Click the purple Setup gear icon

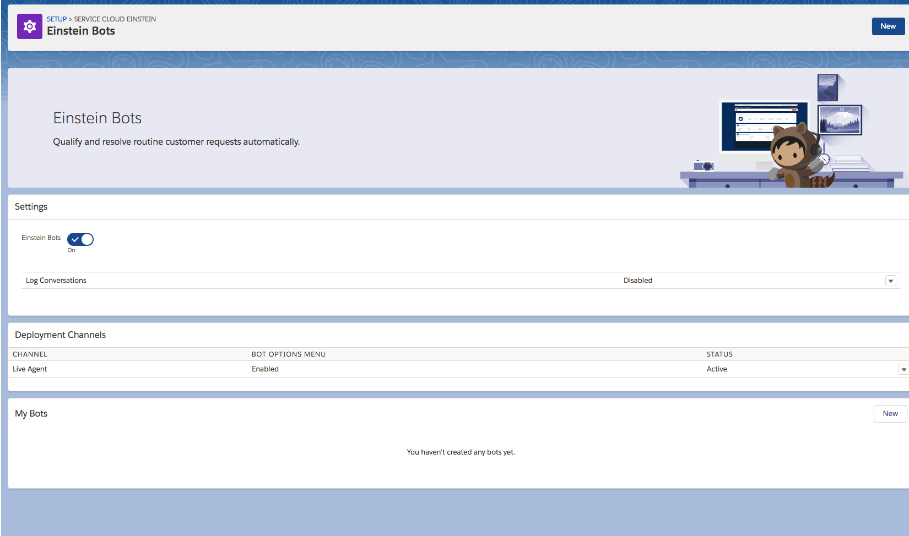30,26
